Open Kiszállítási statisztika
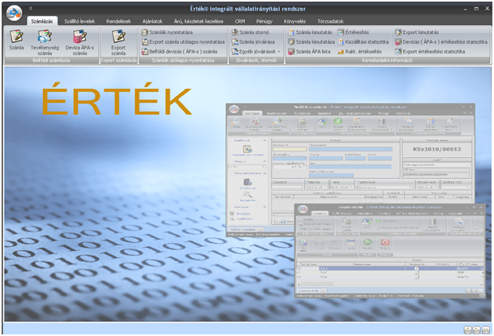 coord(363,42)
